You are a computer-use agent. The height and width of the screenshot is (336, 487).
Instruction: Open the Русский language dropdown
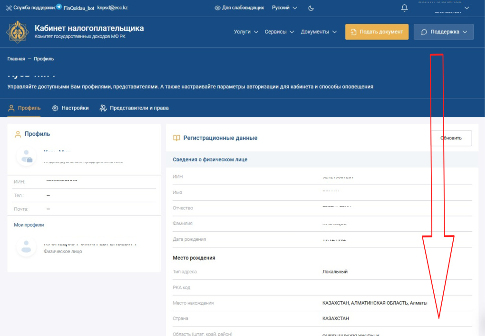tap(284, 8)
